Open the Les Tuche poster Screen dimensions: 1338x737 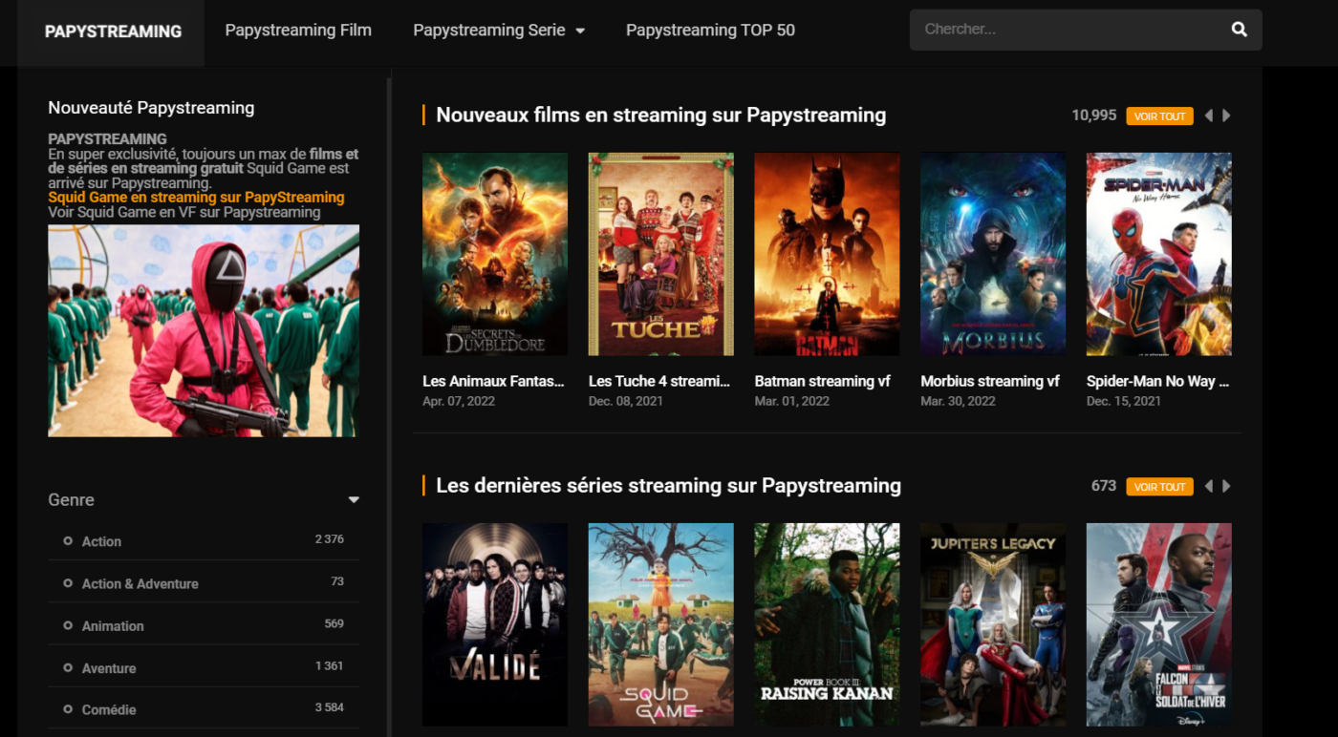tap(661, 254)
